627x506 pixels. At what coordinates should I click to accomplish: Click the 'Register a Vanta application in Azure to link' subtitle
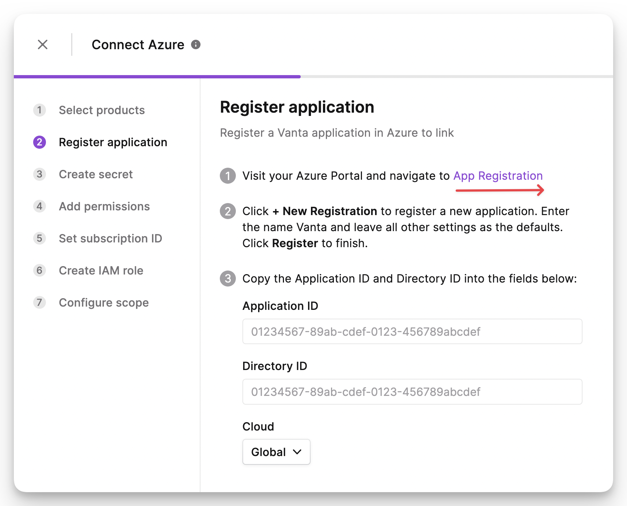coord(337,133)
